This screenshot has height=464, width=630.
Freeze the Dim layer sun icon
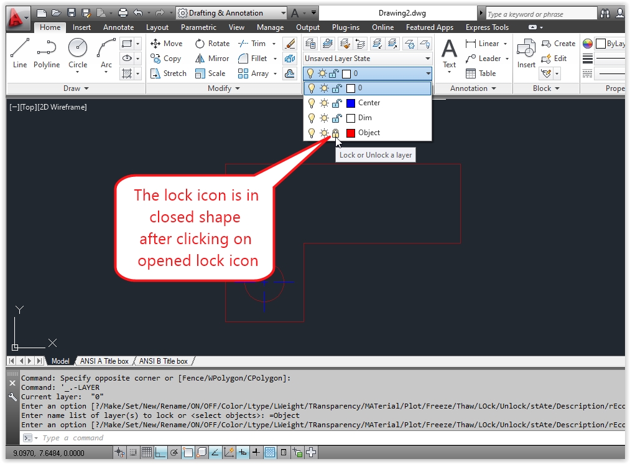point(323,118)
